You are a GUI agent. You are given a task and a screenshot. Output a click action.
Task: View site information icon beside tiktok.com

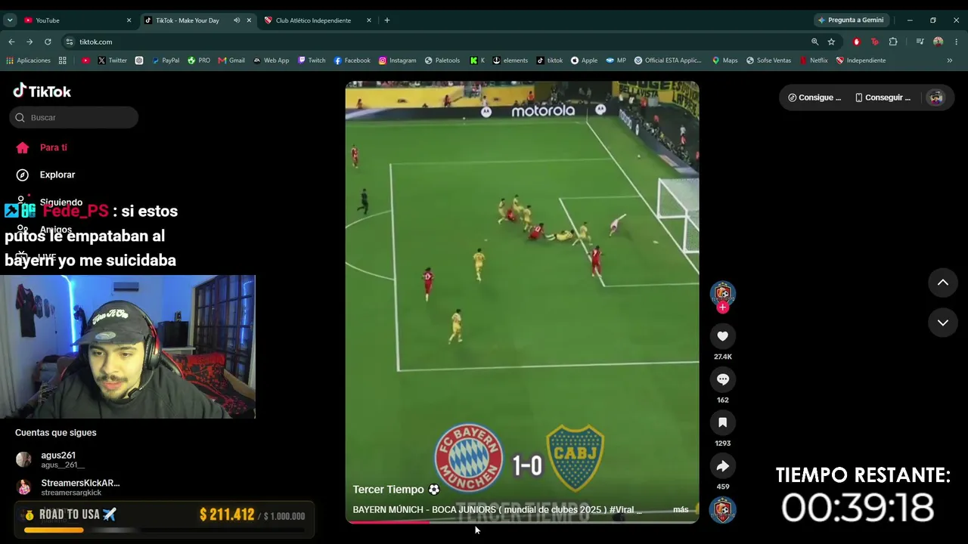pos(70,42)
